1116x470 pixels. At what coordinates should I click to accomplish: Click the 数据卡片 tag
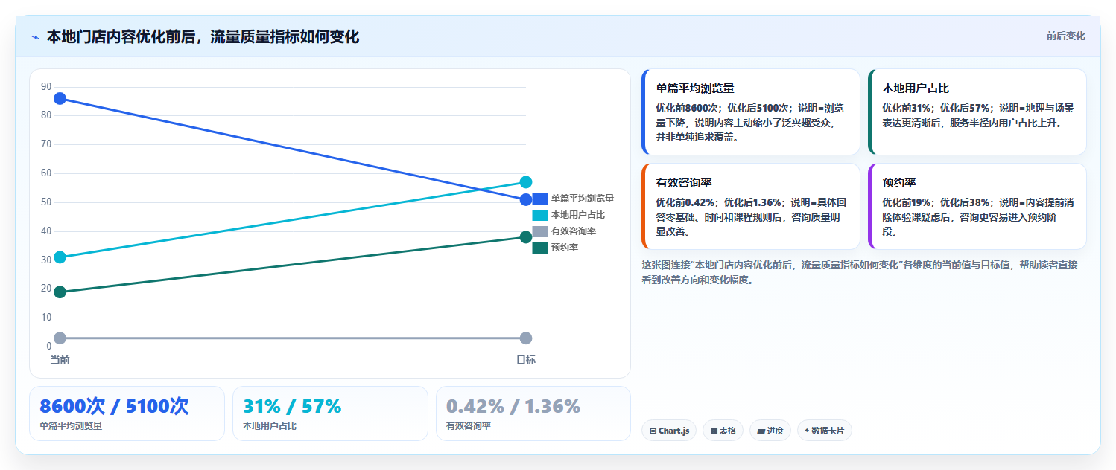tap(824, 431)
